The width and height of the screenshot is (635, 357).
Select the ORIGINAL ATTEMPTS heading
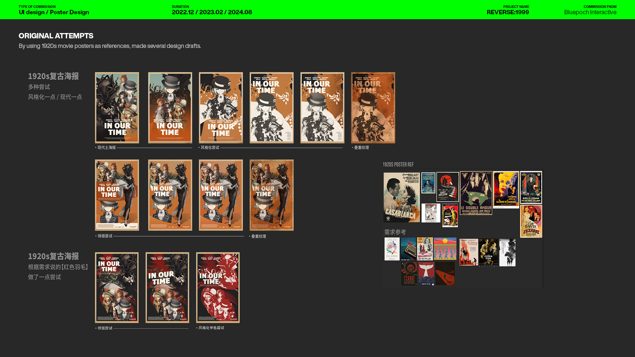pyautogui.click(x=56, y=36)
